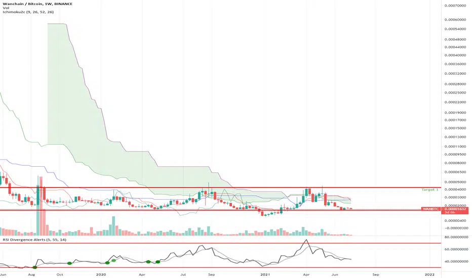This screenshot has height=278, width=472.
Task: Click the 0.00008000 price axis label
Action: [455, 163]
